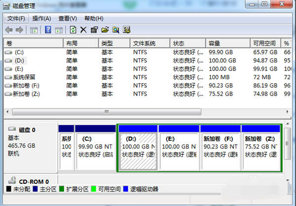Open Properties from the toolbar icon
Viewport: 296px width, 206px height.
point(94,30)
